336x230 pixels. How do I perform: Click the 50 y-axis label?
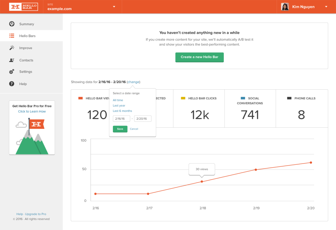pos(84,169)
